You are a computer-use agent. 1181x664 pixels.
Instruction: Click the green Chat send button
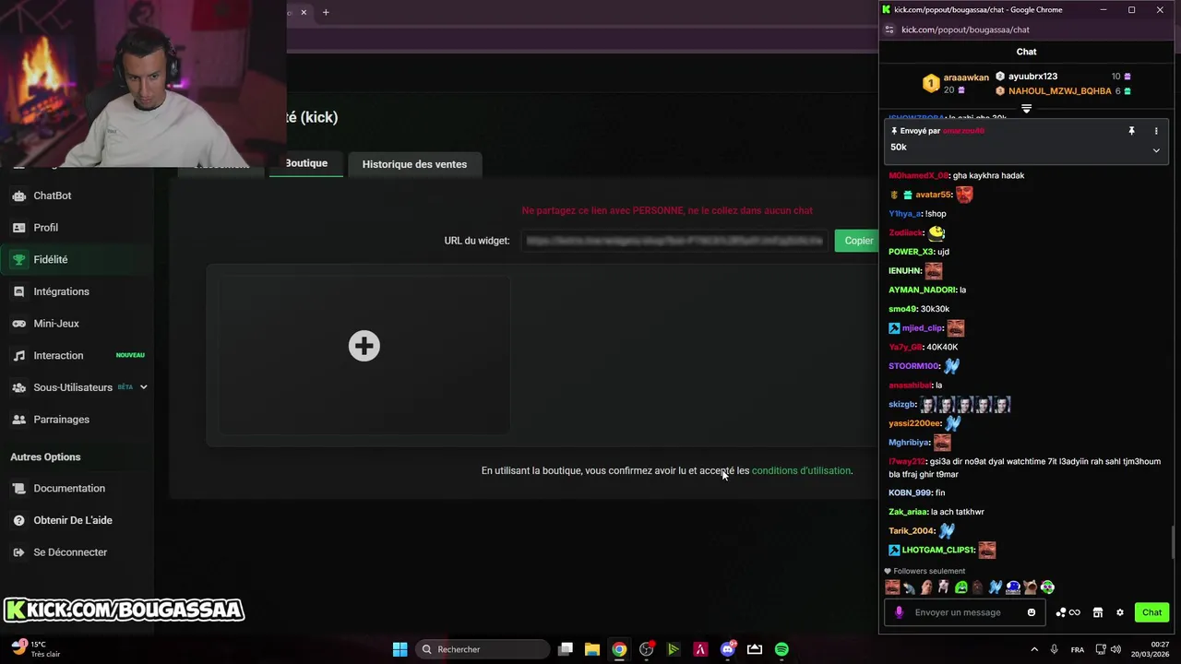coord(1151,612)
